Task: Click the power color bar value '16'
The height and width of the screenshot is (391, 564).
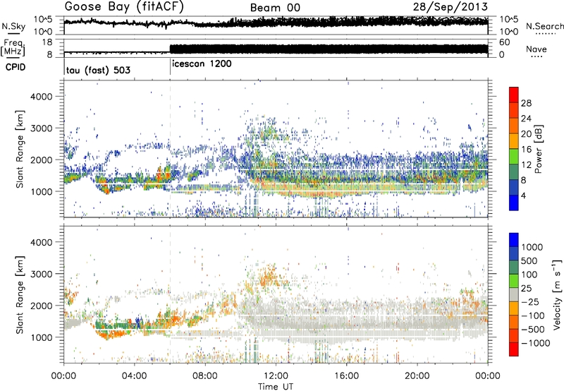Action: tap(526, 150)
